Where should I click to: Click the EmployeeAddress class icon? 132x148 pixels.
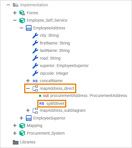click(x=29, y=28)
